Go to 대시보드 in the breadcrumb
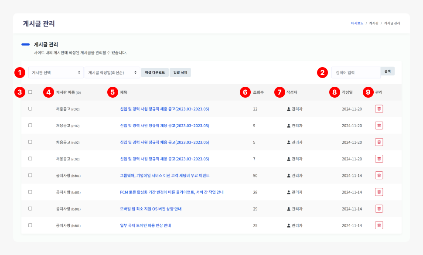The width and height of the screenshot is (423, 255). tap(357, 23)
